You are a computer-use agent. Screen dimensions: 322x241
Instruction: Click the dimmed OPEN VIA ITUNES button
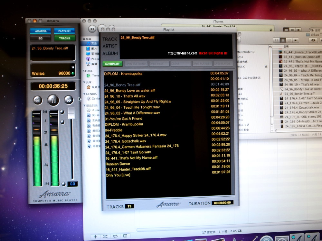coord(136,64)
